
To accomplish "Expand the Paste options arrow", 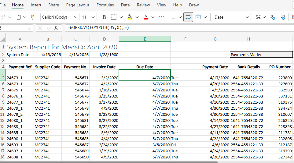I will click(x=24, y=17).
